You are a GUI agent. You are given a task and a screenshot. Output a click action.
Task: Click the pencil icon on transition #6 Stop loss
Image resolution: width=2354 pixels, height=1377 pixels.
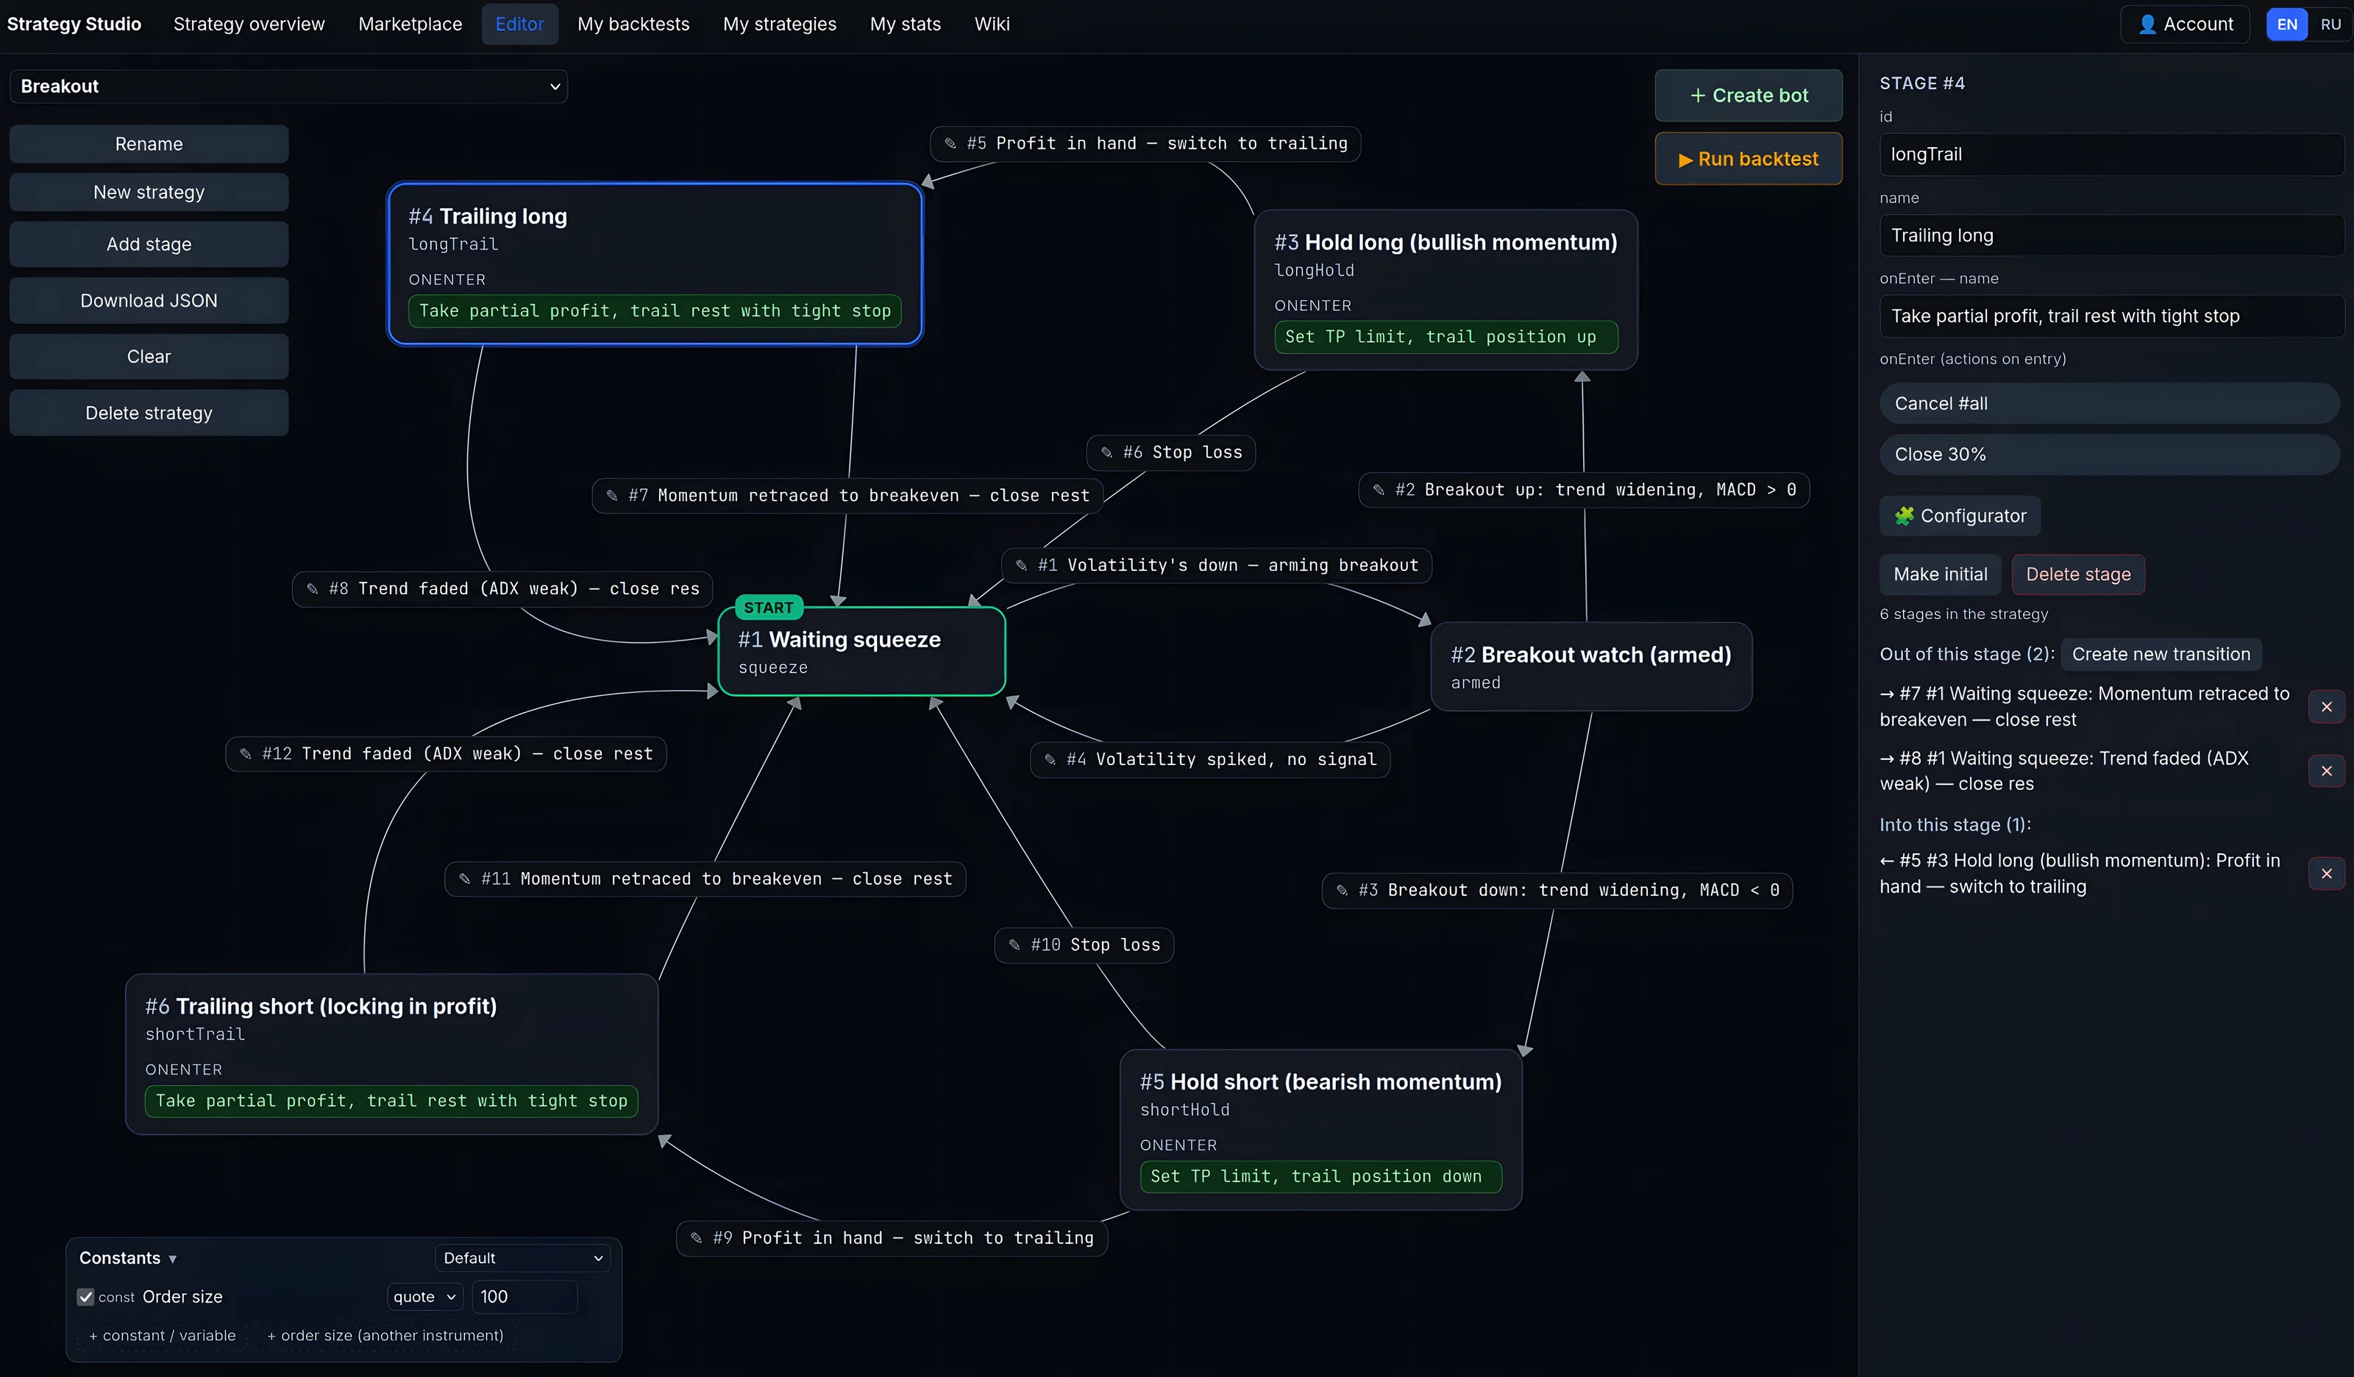[1106, 452]
